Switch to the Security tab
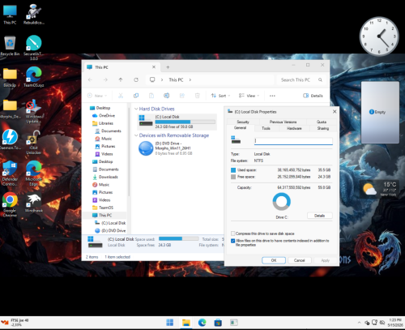 [x=243, y=122]
